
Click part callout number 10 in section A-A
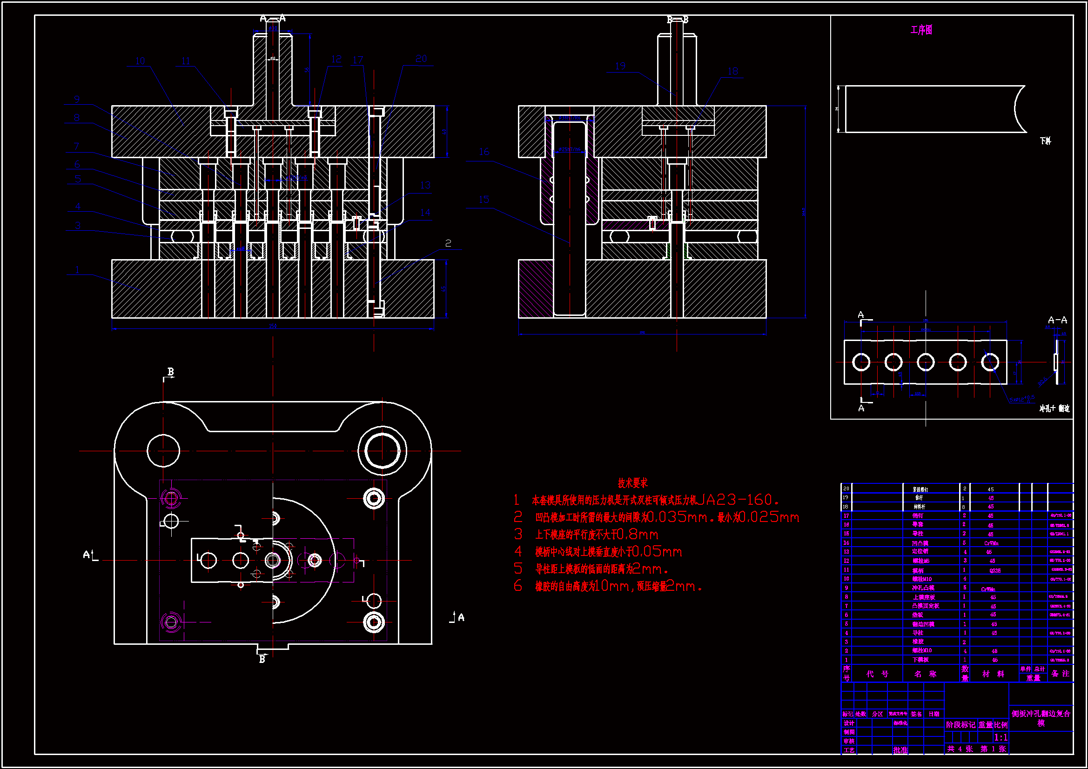click(140, 61)
